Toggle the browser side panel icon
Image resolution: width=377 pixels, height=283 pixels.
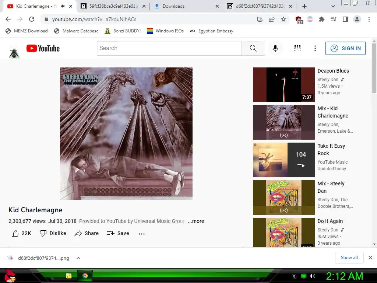point(345,19)
